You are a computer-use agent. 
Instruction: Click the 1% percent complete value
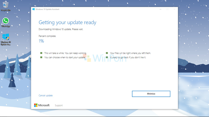click(x=41, y=41)
